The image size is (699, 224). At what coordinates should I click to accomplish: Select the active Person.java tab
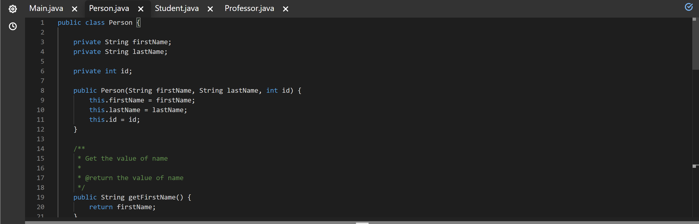tap(109, 8)
